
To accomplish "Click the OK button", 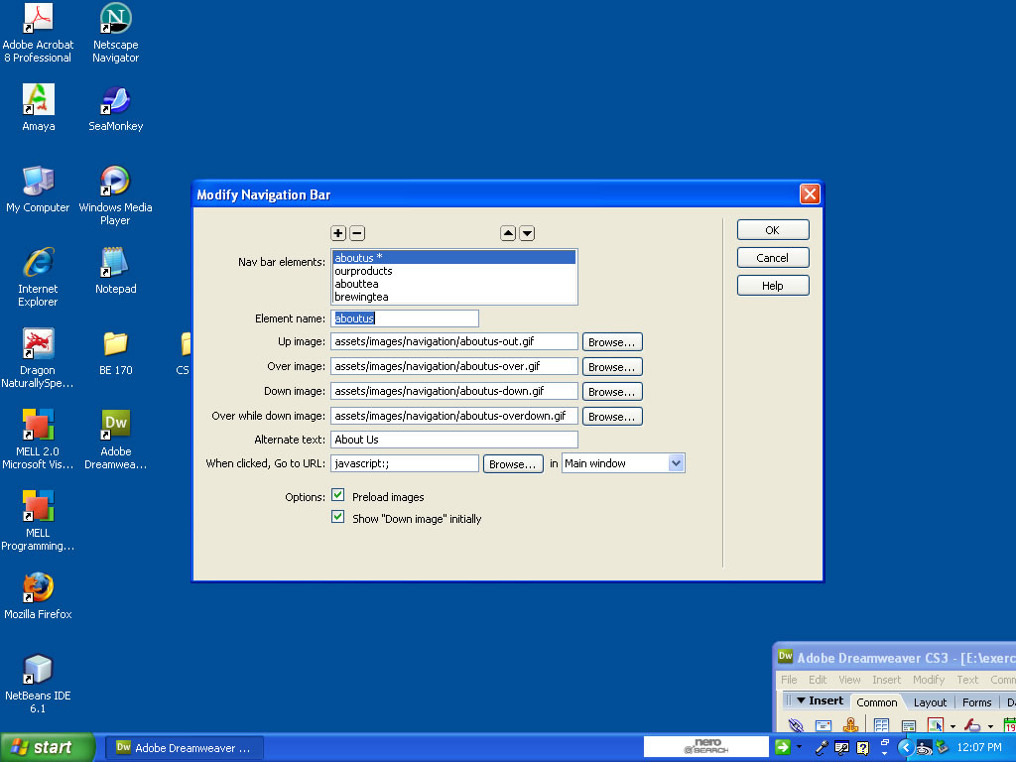I will (772, 230).
